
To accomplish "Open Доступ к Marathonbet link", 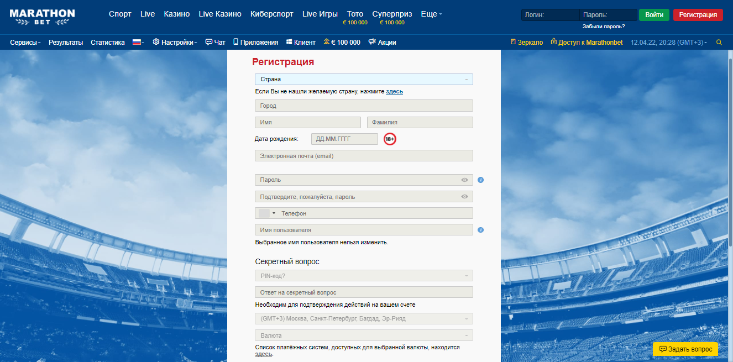I will coord(587,42).
